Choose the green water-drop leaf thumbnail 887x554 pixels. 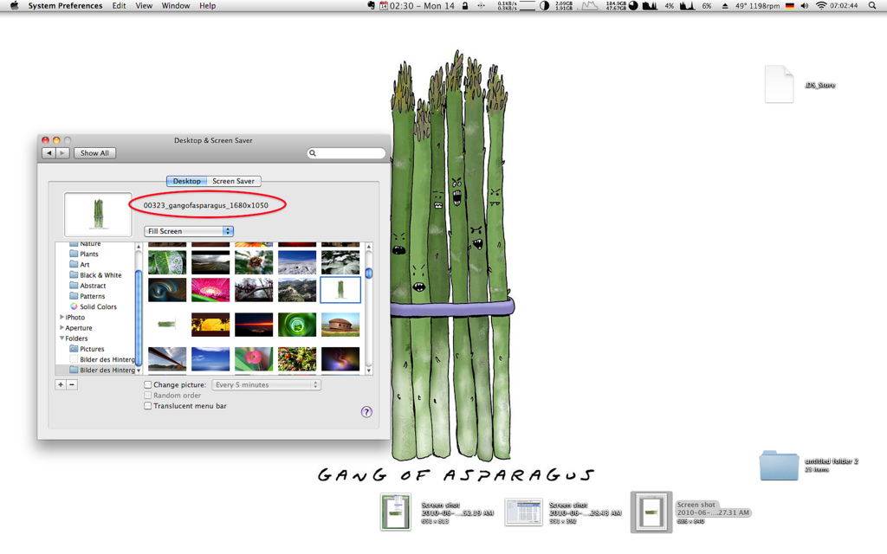[167, 262]
